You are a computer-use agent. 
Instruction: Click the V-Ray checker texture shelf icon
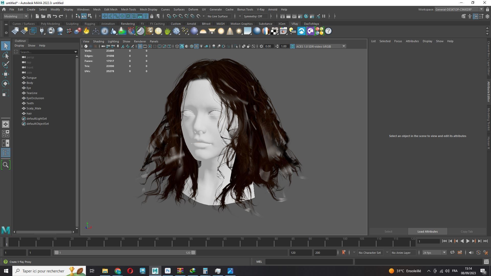(x=275, y=31)
